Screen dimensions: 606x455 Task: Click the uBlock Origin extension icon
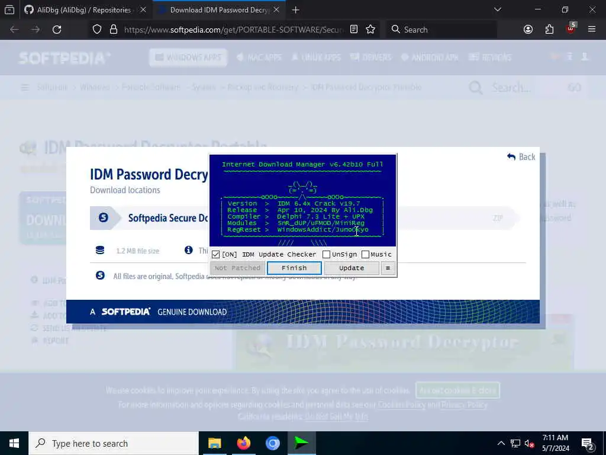point(571,28)
